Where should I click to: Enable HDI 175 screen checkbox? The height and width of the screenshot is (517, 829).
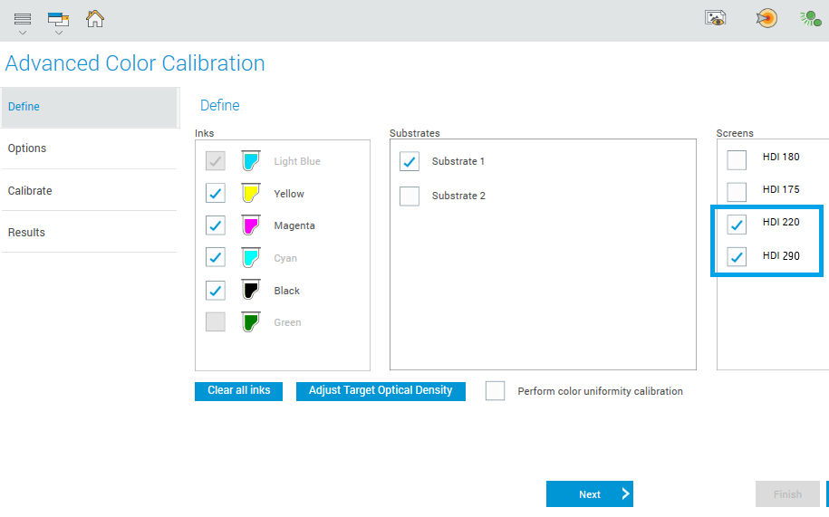[737, 192]
